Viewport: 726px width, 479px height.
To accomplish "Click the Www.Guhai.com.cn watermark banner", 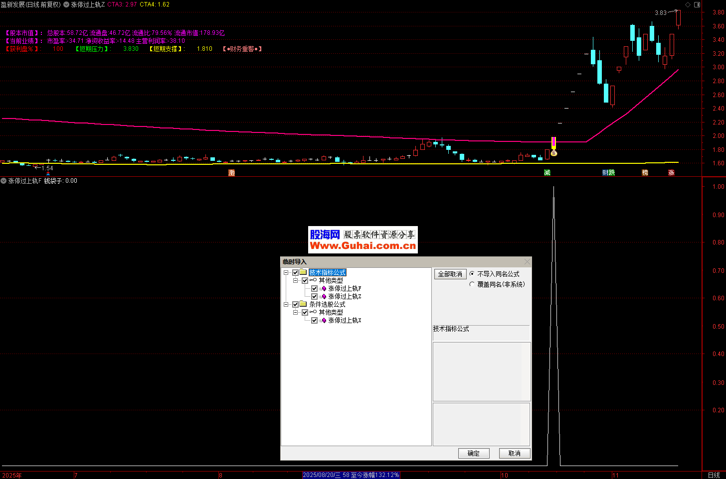I will coord(363,245).
